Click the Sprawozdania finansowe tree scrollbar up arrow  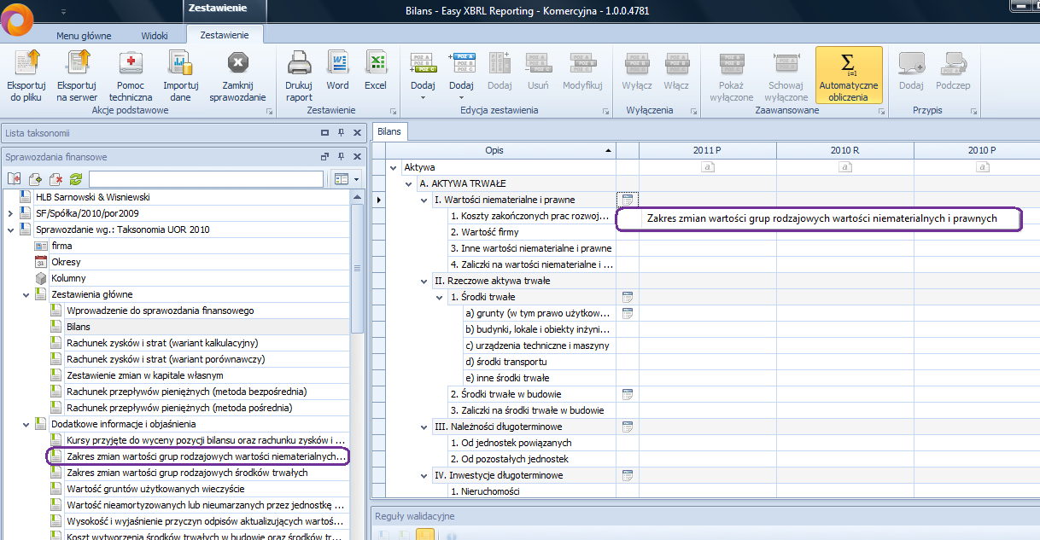coord(358,196)
